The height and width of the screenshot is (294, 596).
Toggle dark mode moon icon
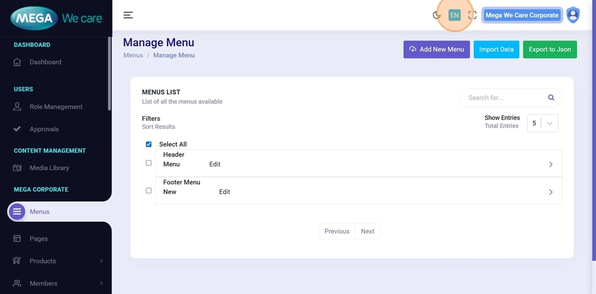pos(437,15)
